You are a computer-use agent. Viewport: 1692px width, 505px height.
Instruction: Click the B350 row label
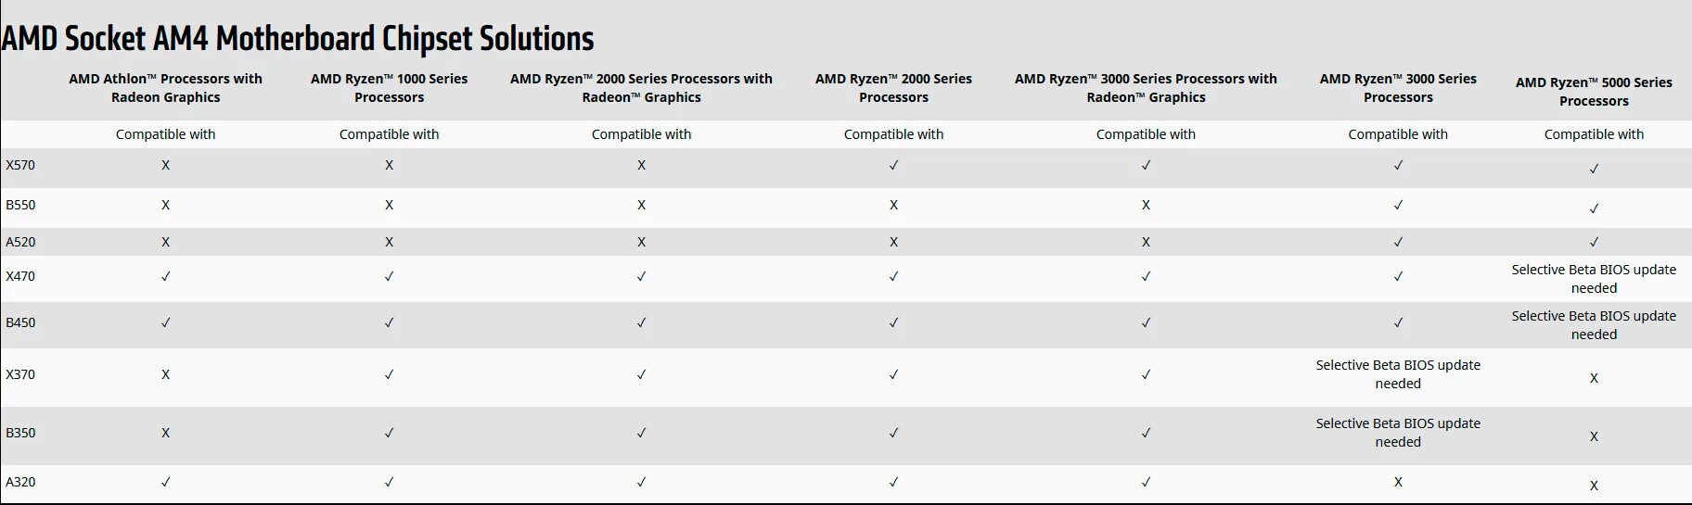point(20,433)
